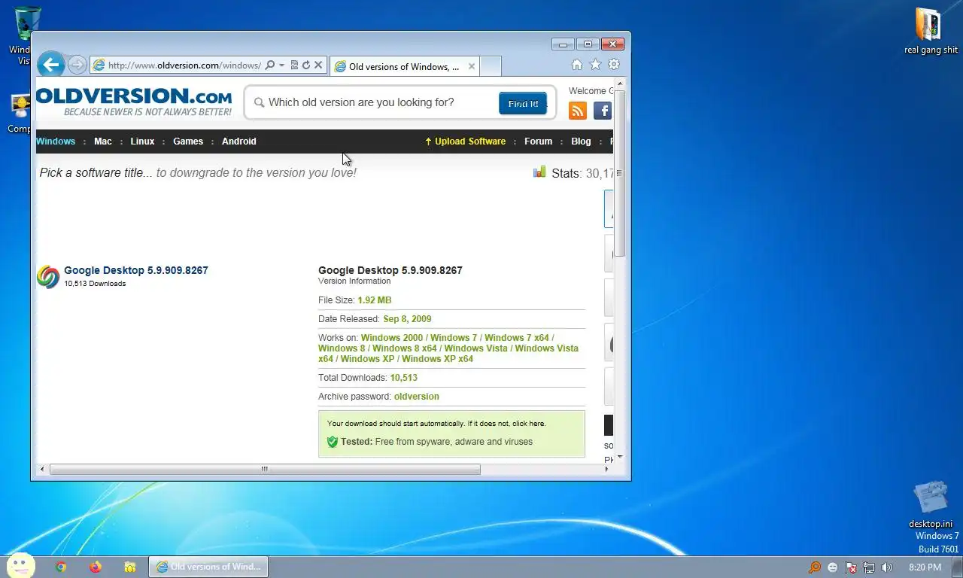
Task: Click the Action Center flag tray icon
Action: (851, 567)
